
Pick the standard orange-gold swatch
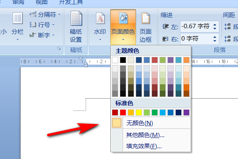point(131,112)
